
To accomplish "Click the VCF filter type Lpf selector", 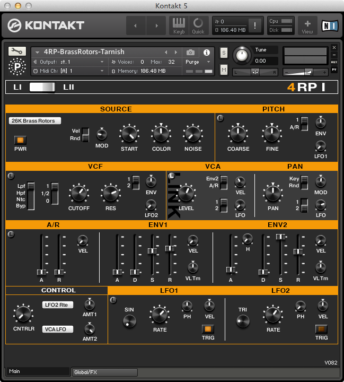I will tap(31, 196).
